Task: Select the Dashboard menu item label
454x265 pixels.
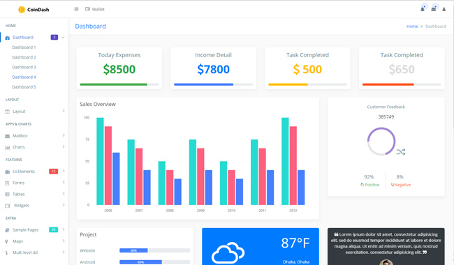Action: click(x=23, y=38)
